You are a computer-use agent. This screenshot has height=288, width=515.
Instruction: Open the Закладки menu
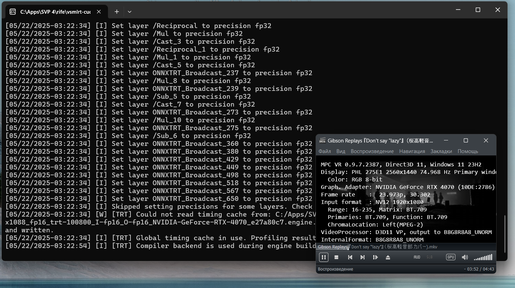tap(441, 151)
